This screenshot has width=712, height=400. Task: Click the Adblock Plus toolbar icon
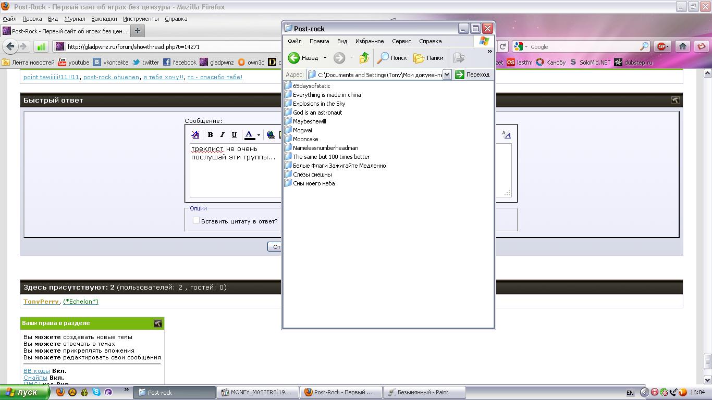click(662, 46)
